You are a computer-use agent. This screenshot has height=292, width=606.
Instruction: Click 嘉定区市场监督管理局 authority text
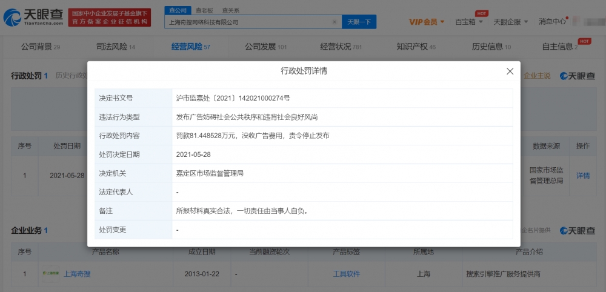210,174
